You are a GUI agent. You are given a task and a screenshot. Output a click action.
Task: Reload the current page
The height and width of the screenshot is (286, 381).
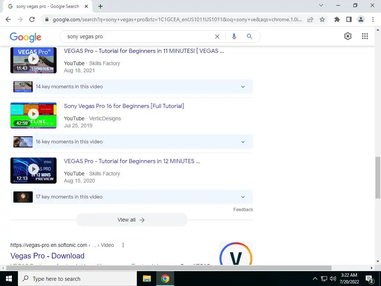[x=32, y=19]
